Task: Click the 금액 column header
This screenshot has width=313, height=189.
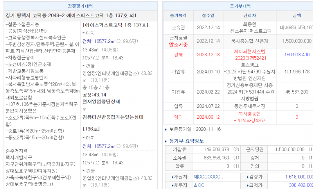Action: (297, 16)
